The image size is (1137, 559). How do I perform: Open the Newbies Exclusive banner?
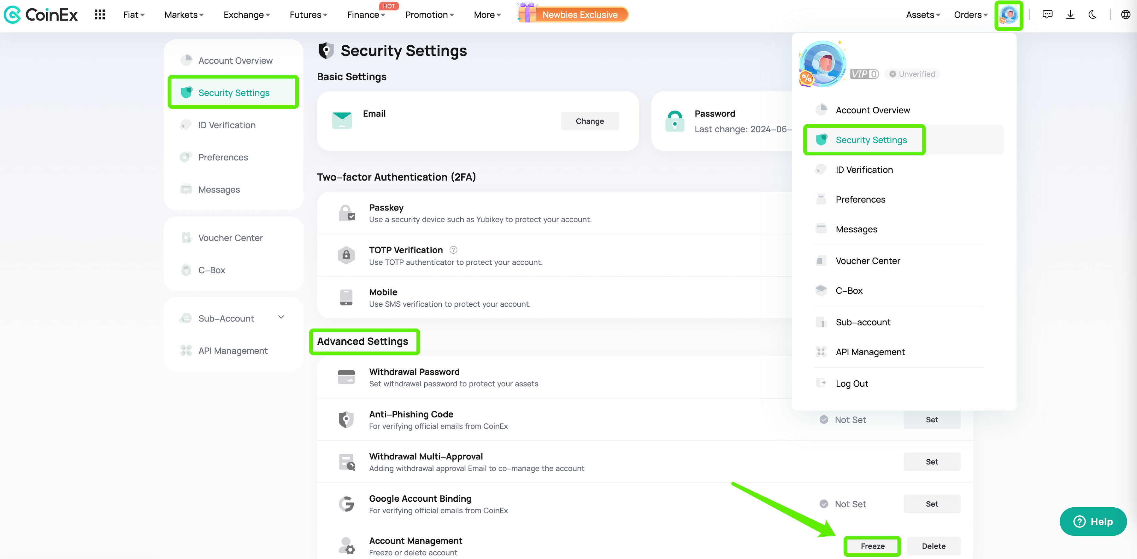pos(573,14)
